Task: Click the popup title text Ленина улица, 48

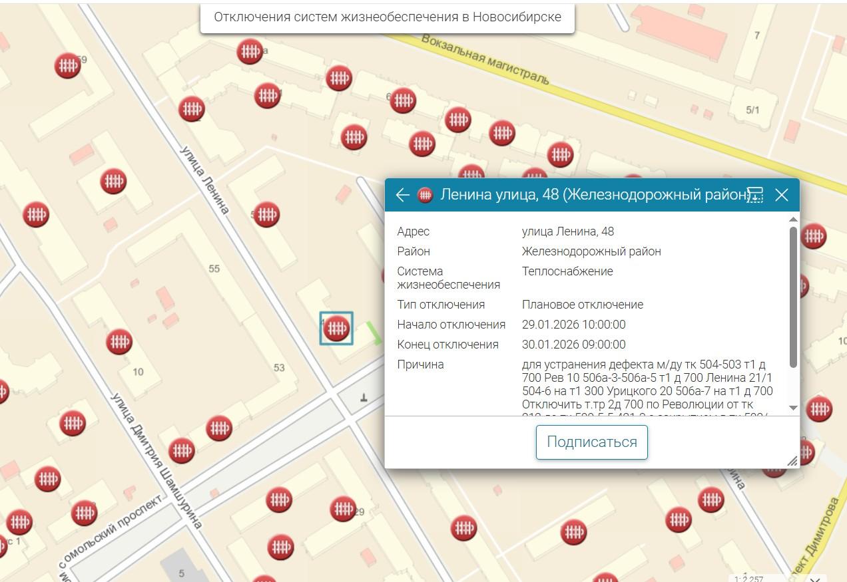Action: 593,195
